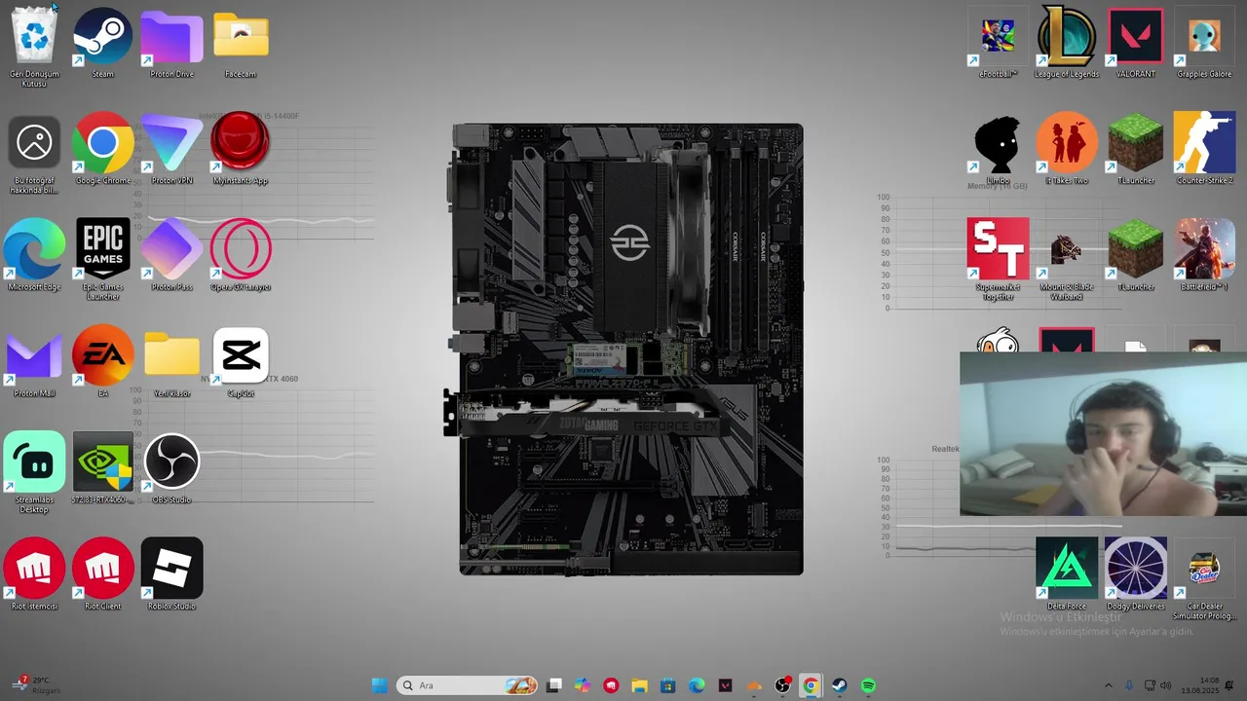Open Copilot from the taskbar
The width and height of the screenshot is (1247, 701).
583,685
